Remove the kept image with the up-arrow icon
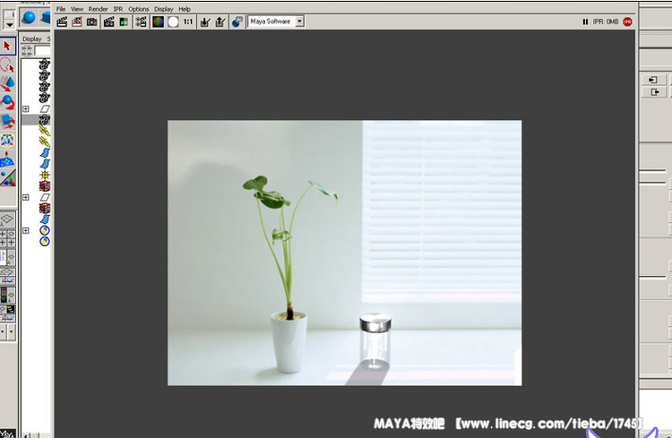The width and height of the screenshot is (672, 438). coord(220,21)
